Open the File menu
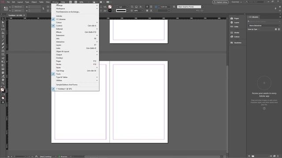The width and height of the screenshot is (282, 158). click(x=8, y=2)
